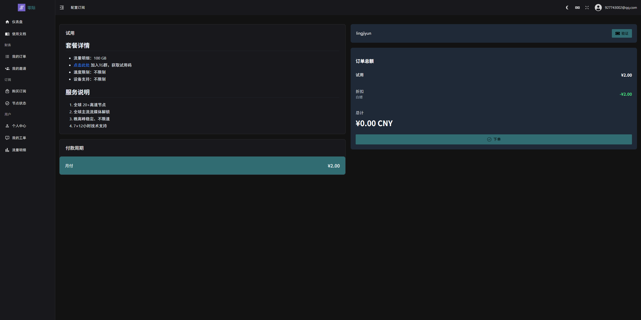Screen dimensions: 641x320
Task: Select the 月付 payment period
Action: tap(202, 166)
